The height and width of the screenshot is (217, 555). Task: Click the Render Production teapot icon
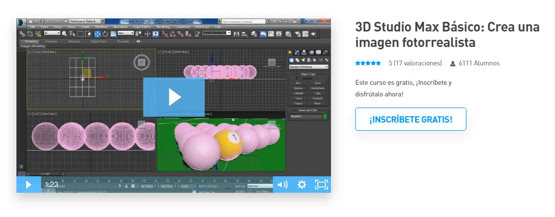(x=314, y=34)
